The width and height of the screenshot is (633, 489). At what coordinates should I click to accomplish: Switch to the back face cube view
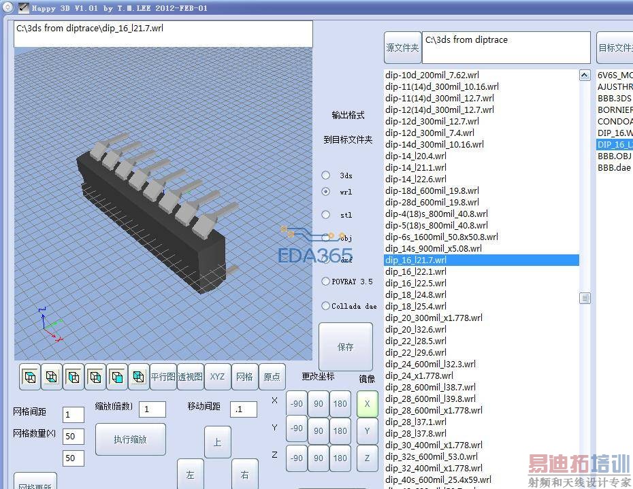click(138, 377)
